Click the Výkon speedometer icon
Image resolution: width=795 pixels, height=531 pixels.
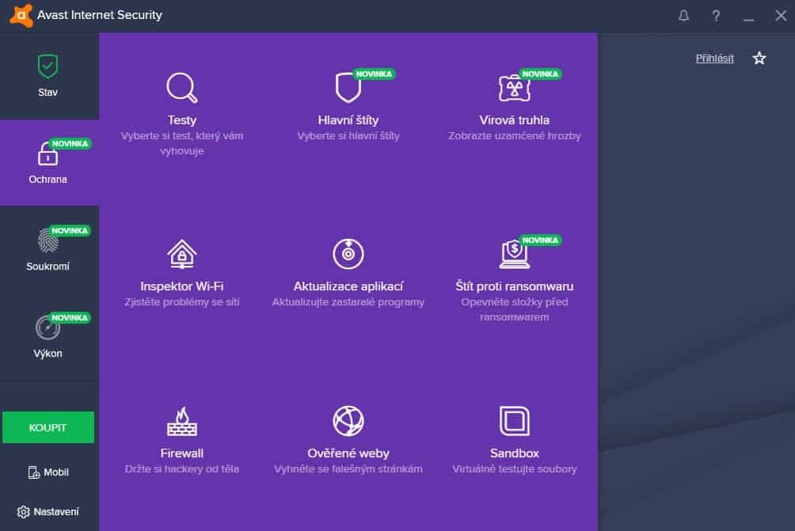[x=48, y=328]
